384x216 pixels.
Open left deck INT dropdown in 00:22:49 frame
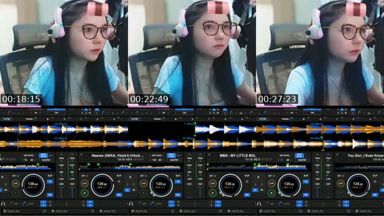[x=143, y=176]
